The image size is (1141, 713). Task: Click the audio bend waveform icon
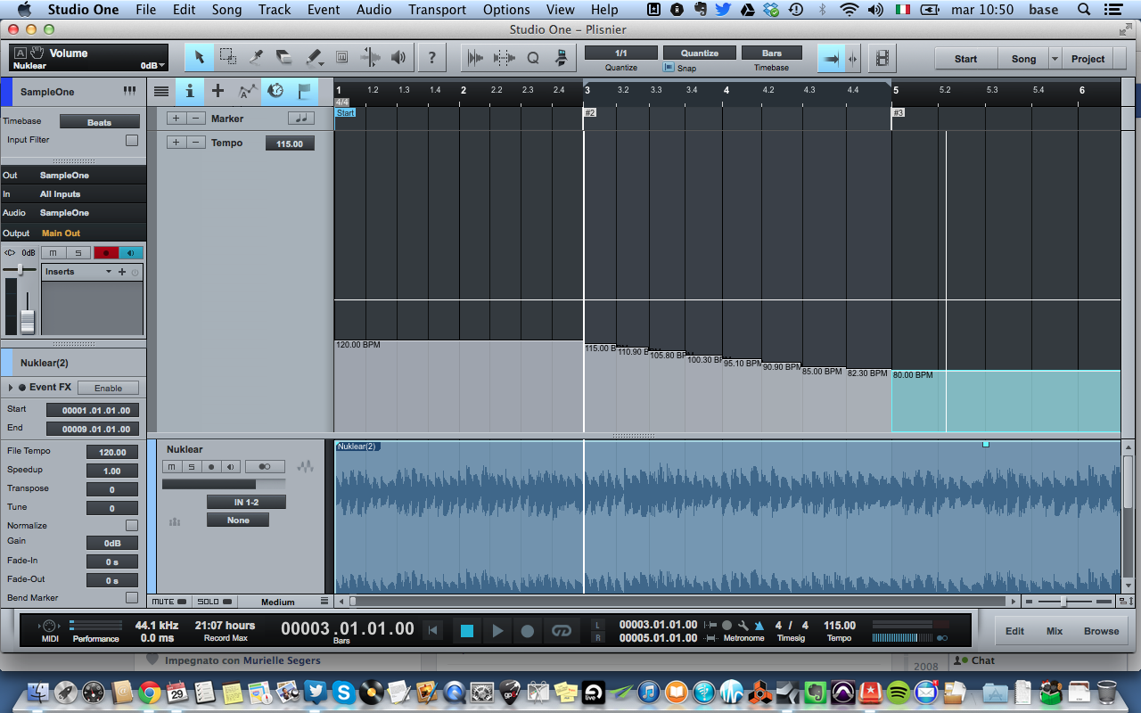(505, 58)
